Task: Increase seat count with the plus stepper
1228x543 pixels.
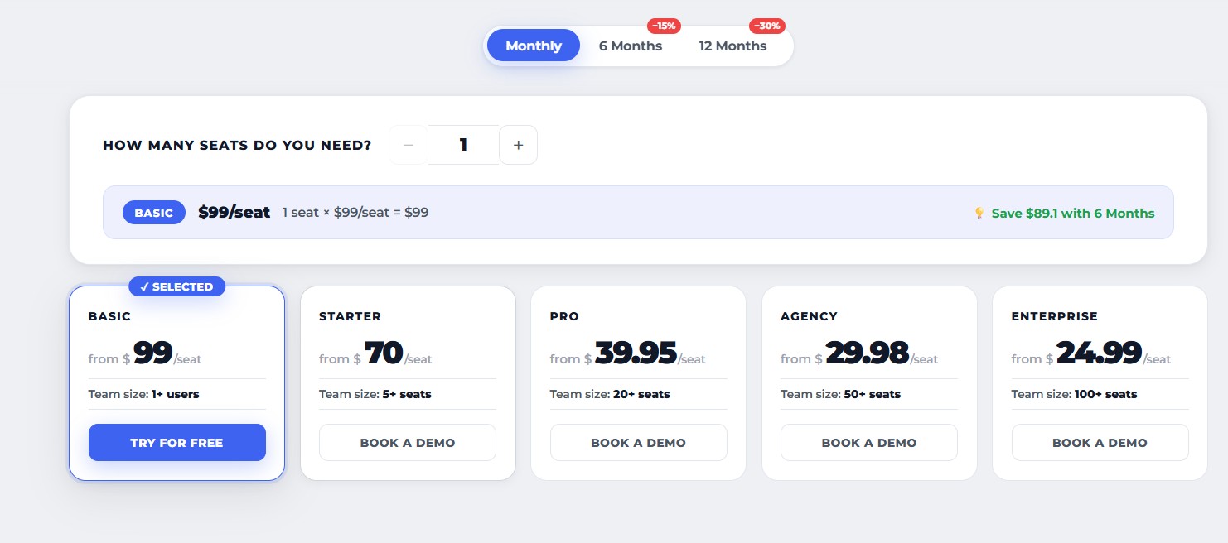Action: tap(518, 144)
